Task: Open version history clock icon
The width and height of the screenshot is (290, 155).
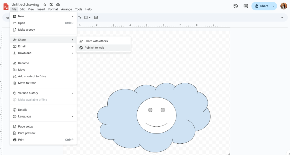Action: 236,6
